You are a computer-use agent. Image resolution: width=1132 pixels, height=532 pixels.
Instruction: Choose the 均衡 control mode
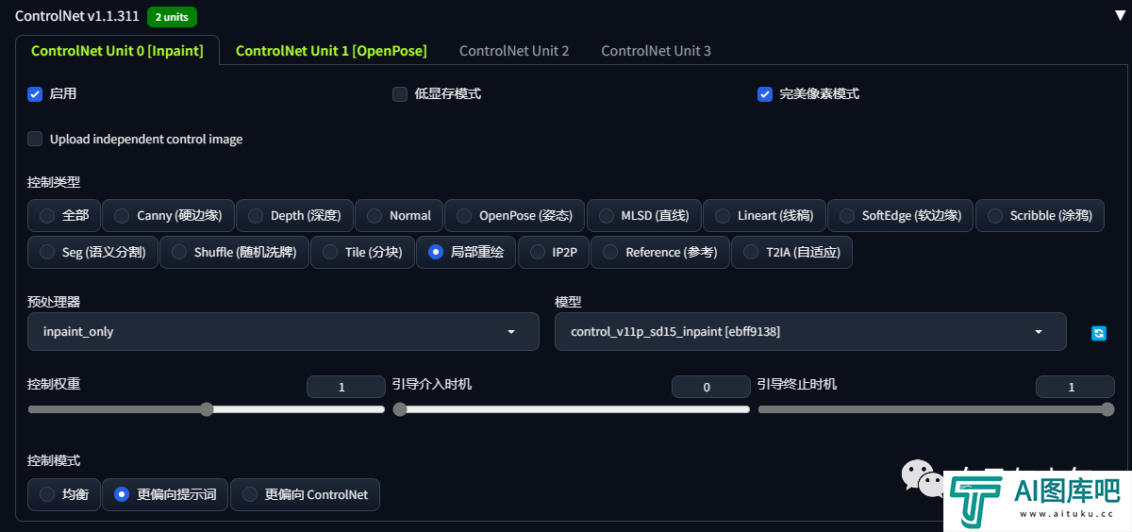point(63,494)
